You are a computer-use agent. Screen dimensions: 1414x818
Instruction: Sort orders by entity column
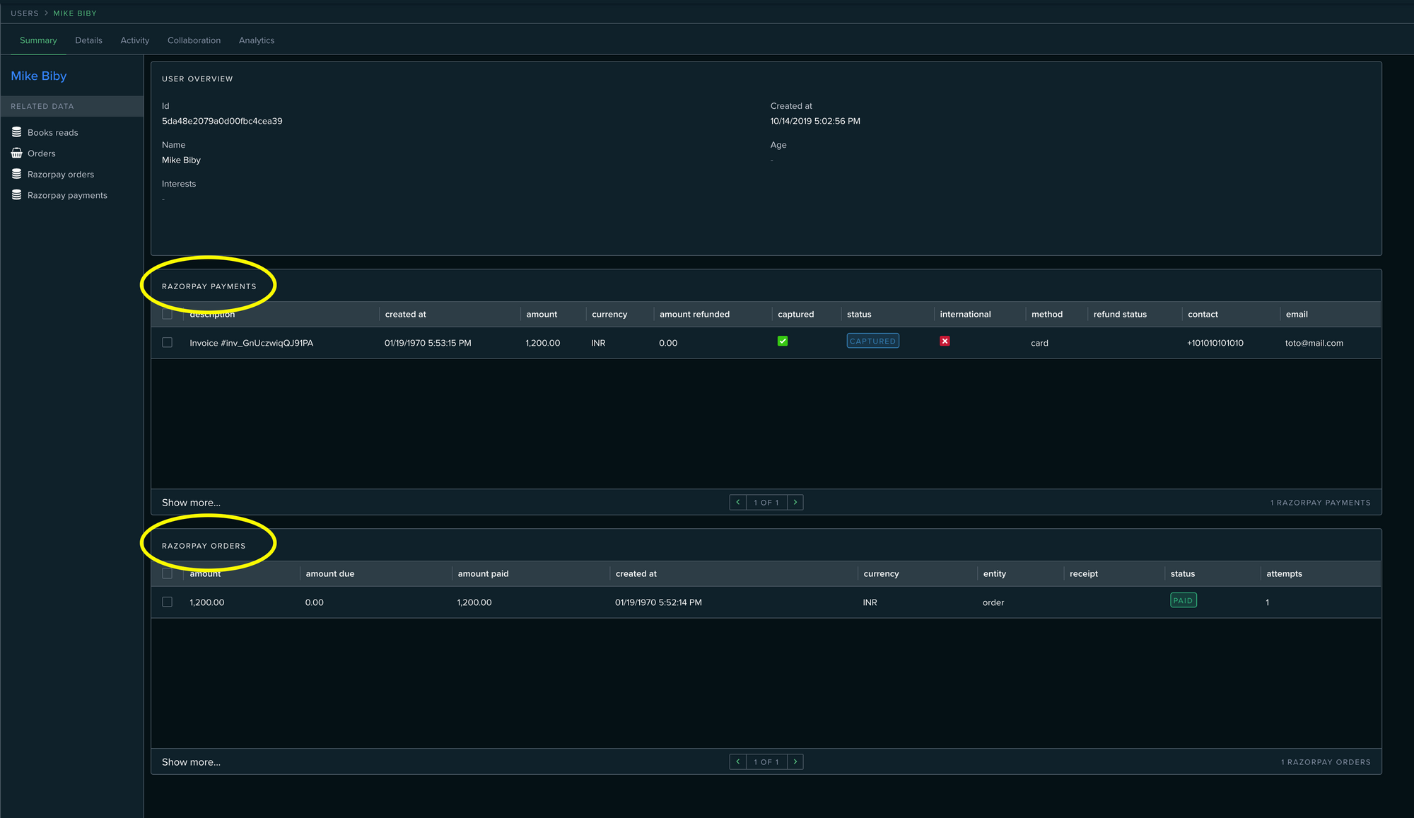pyautogui.click(x=994, y=574)
